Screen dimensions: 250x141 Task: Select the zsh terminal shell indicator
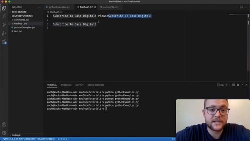pos(220,85)
